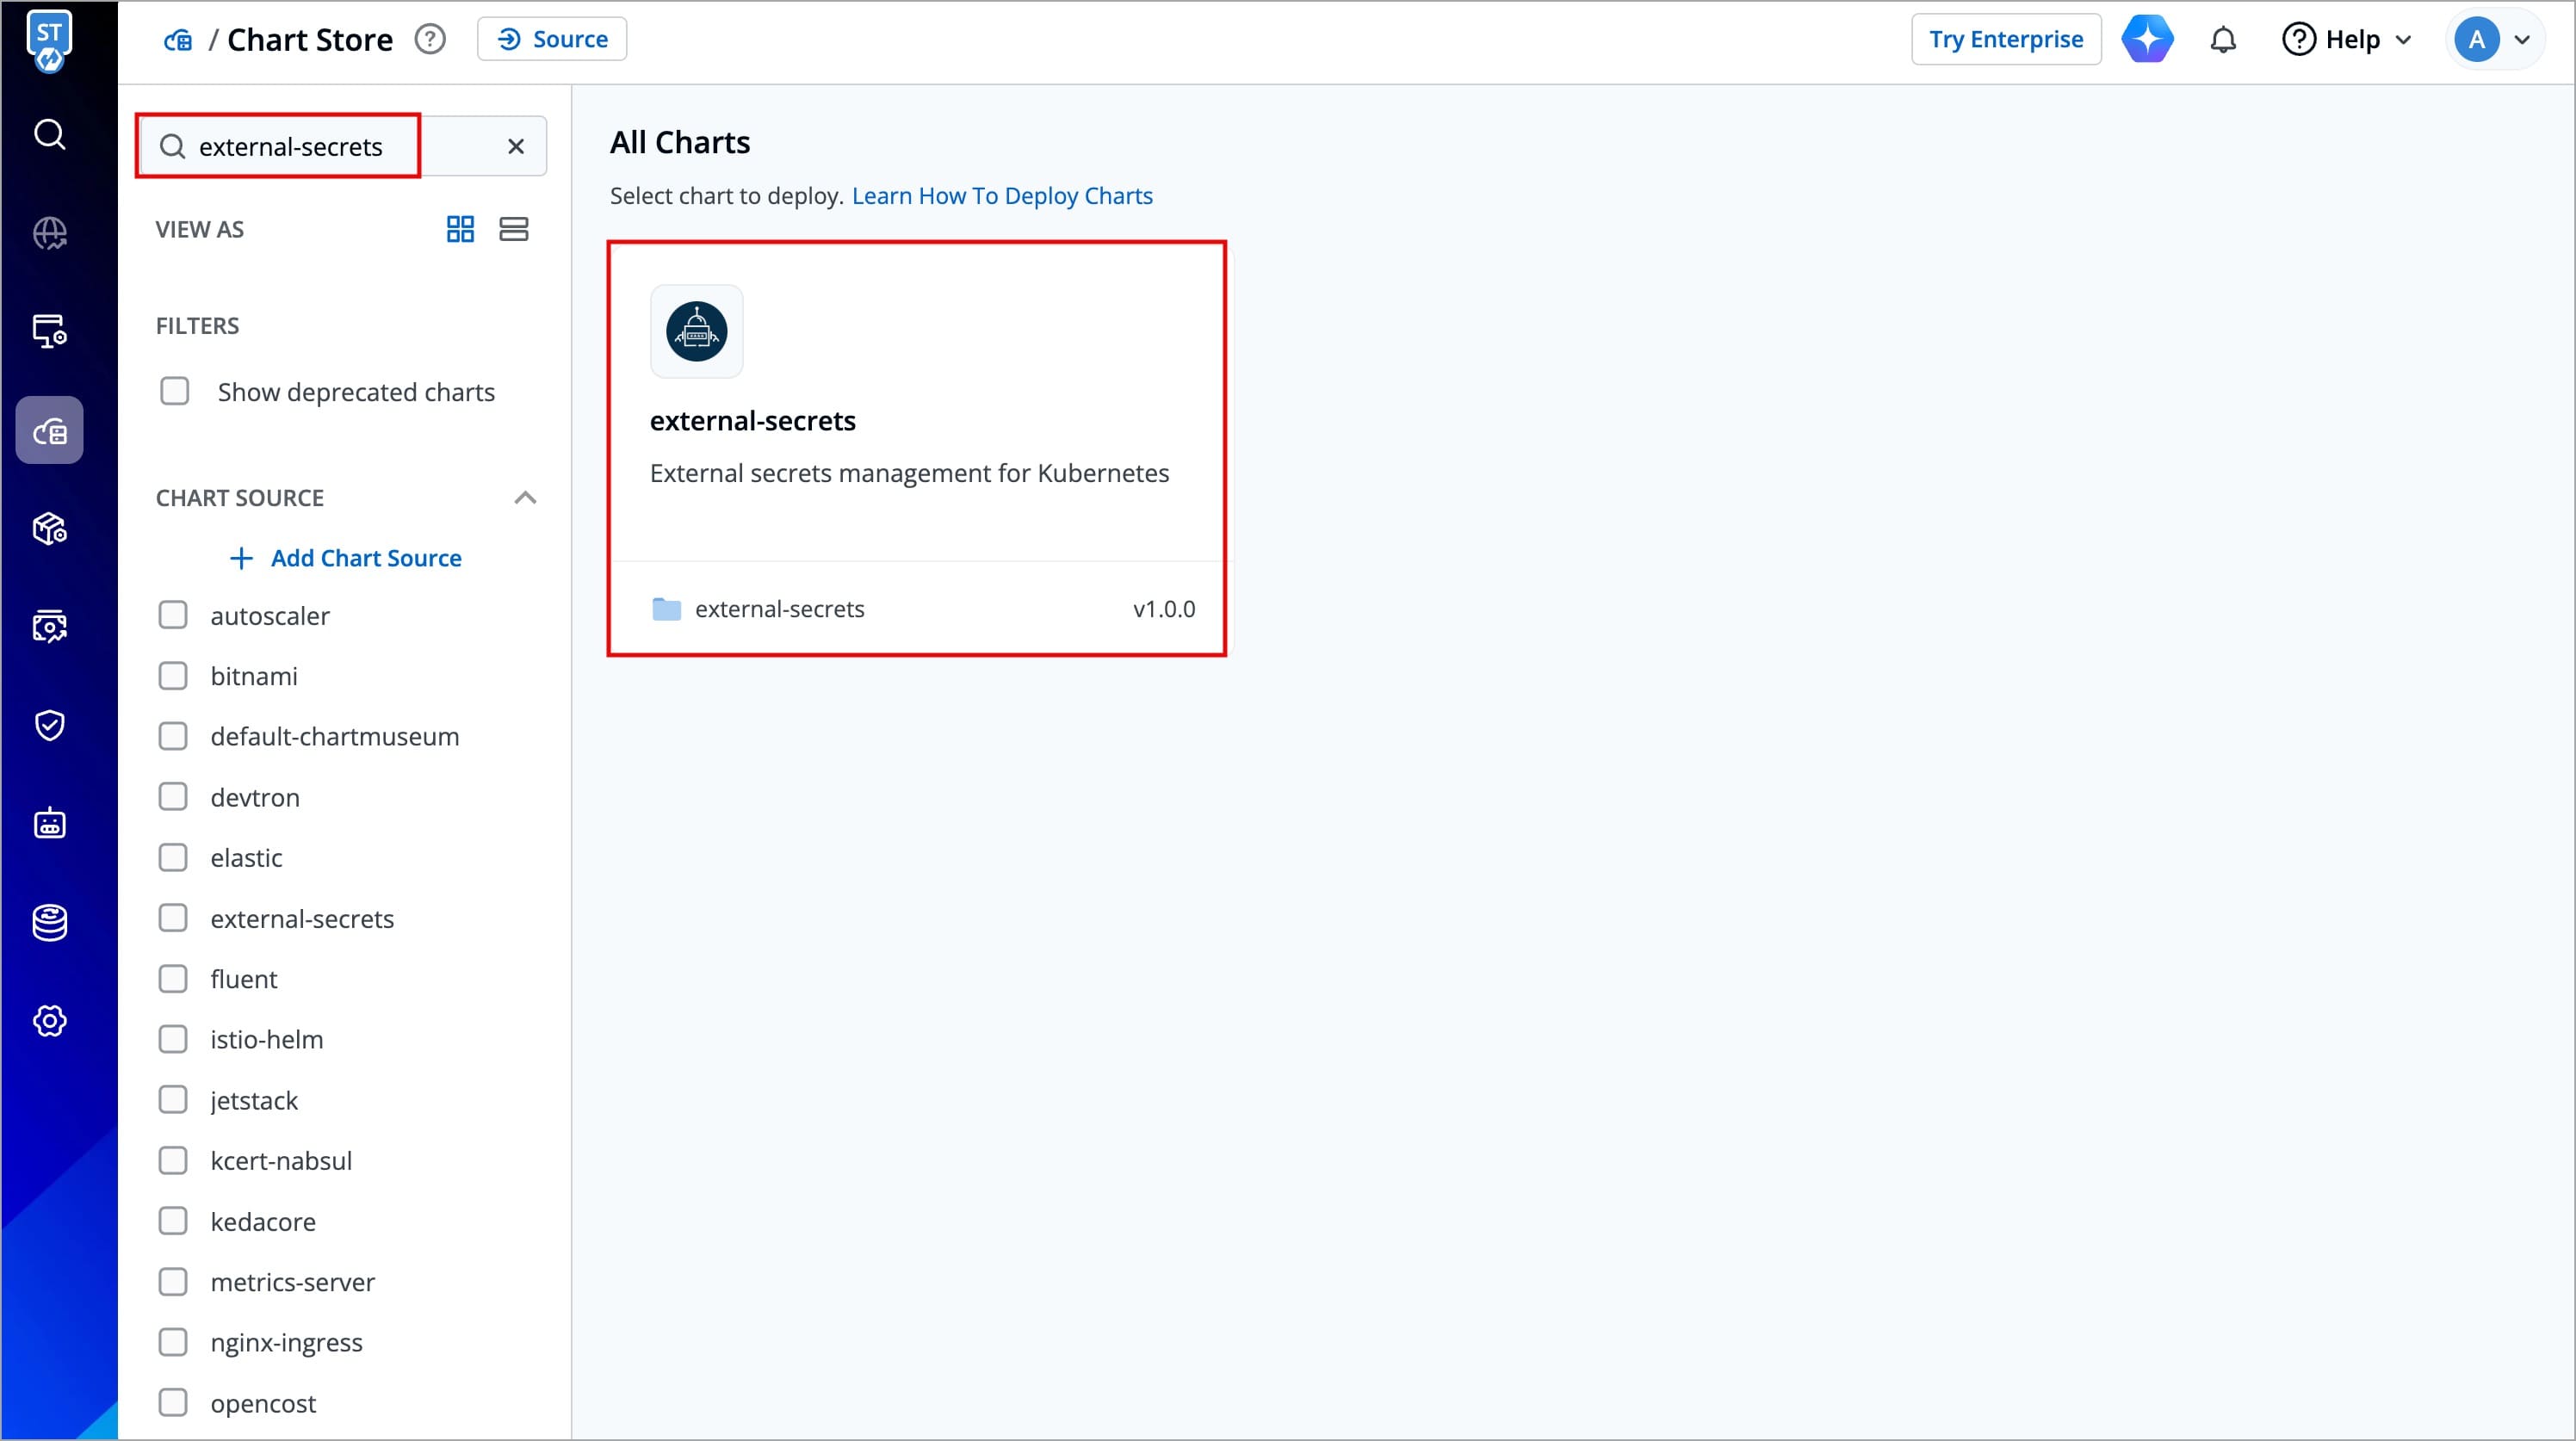2576x1441 pixels.
Task: Clear the chart search field
Action: point(516,147)
